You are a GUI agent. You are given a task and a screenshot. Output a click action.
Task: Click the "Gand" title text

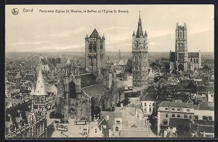[28, 10]
